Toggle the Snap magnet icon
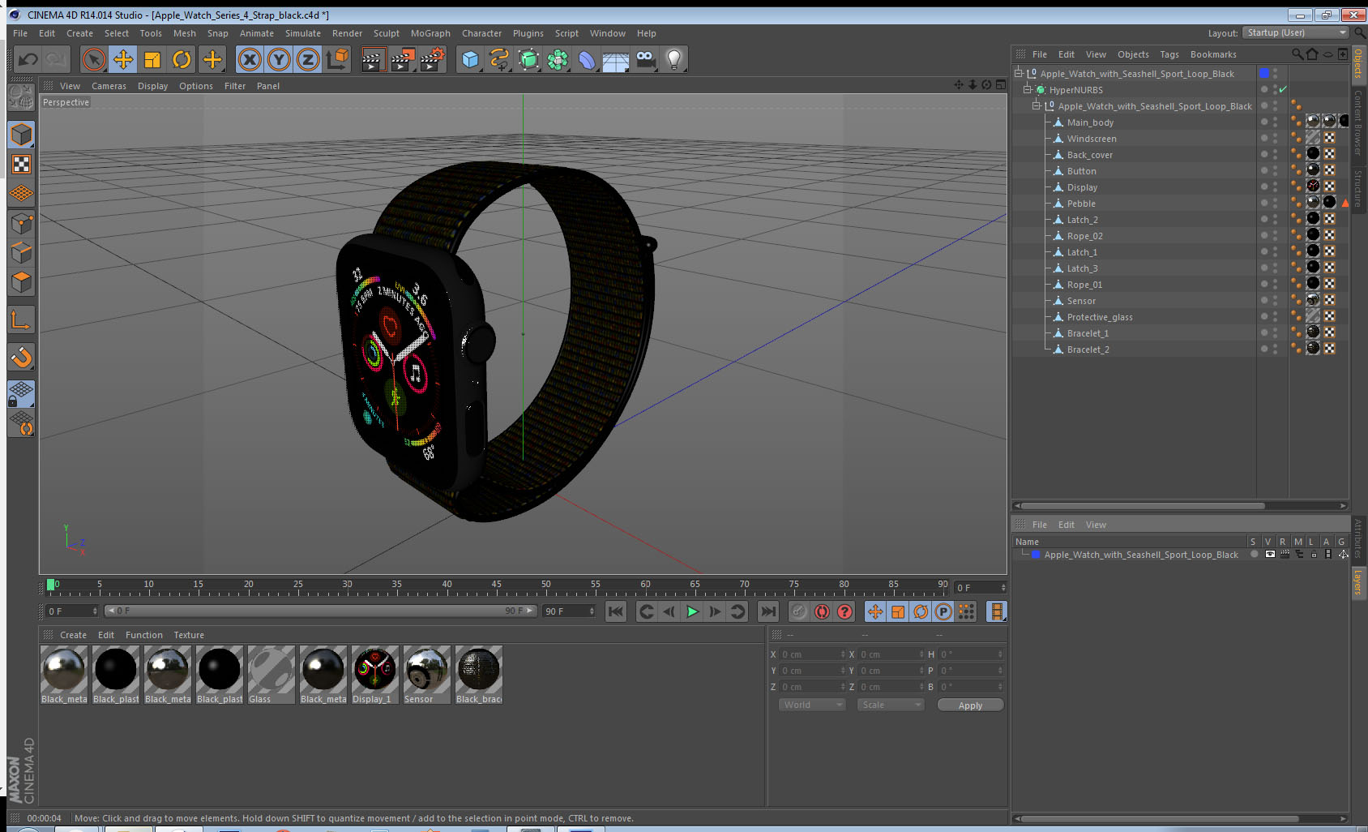Viewport: 1368px width, 832px height. [x=21, y=357]
